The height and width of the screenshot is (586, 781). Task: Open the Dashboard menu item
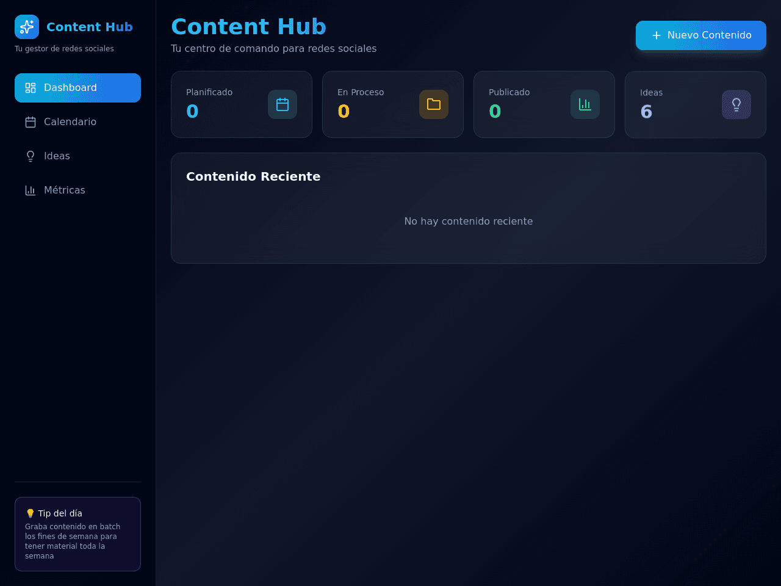[77, 88]
